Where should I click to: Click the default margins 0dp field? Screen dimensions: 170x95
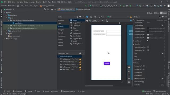point(94,21)
